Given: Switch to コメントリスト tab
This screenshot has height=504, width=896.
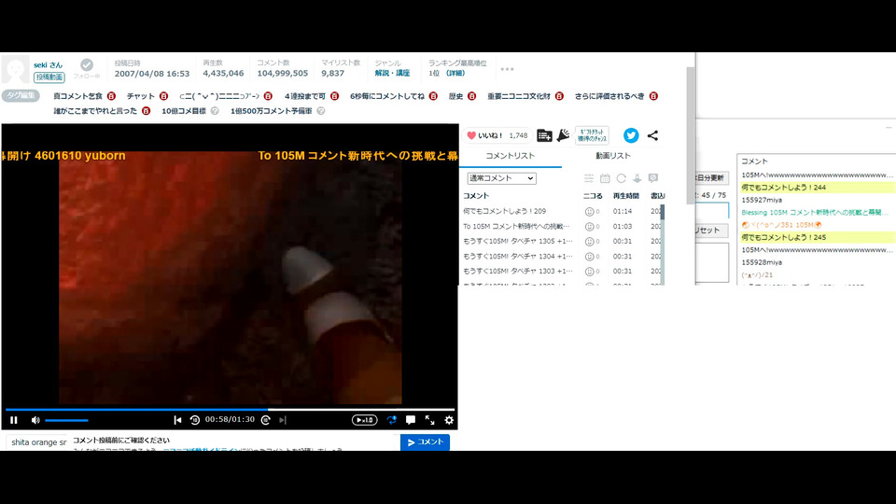Looking at the screenshot, I should [511, 156].
